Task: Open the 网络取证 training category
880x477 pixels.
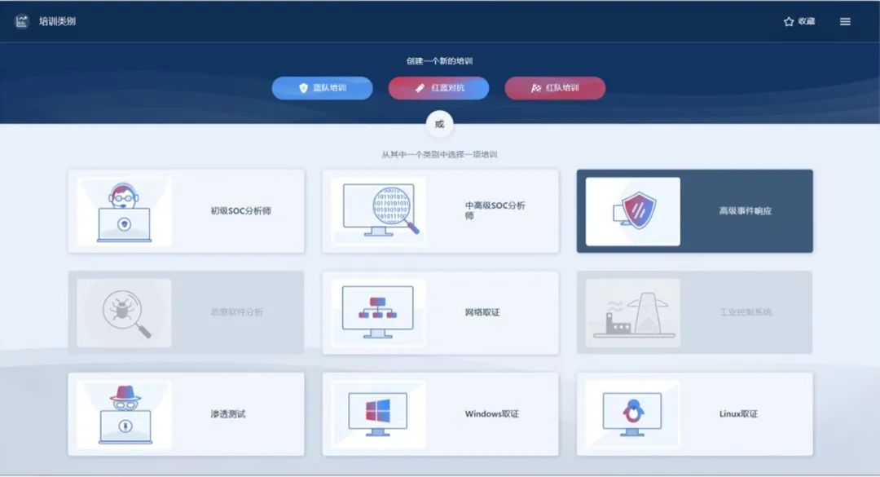Action: pyautogui.click(x=482, y=312)
